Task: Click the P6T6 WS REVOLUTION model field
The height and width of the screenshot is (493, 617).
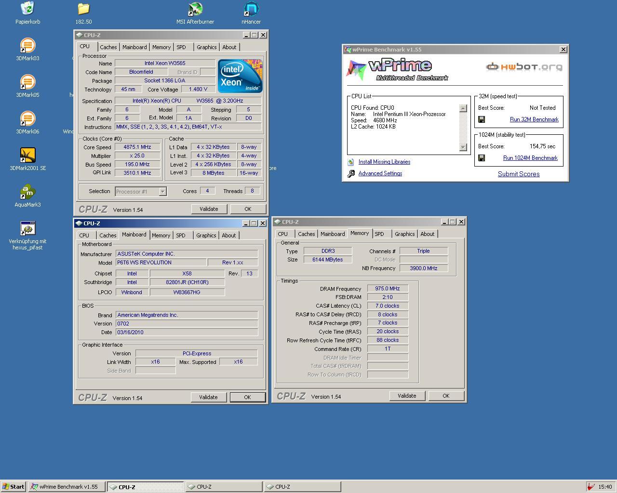Action: click(x=161, y=262)
